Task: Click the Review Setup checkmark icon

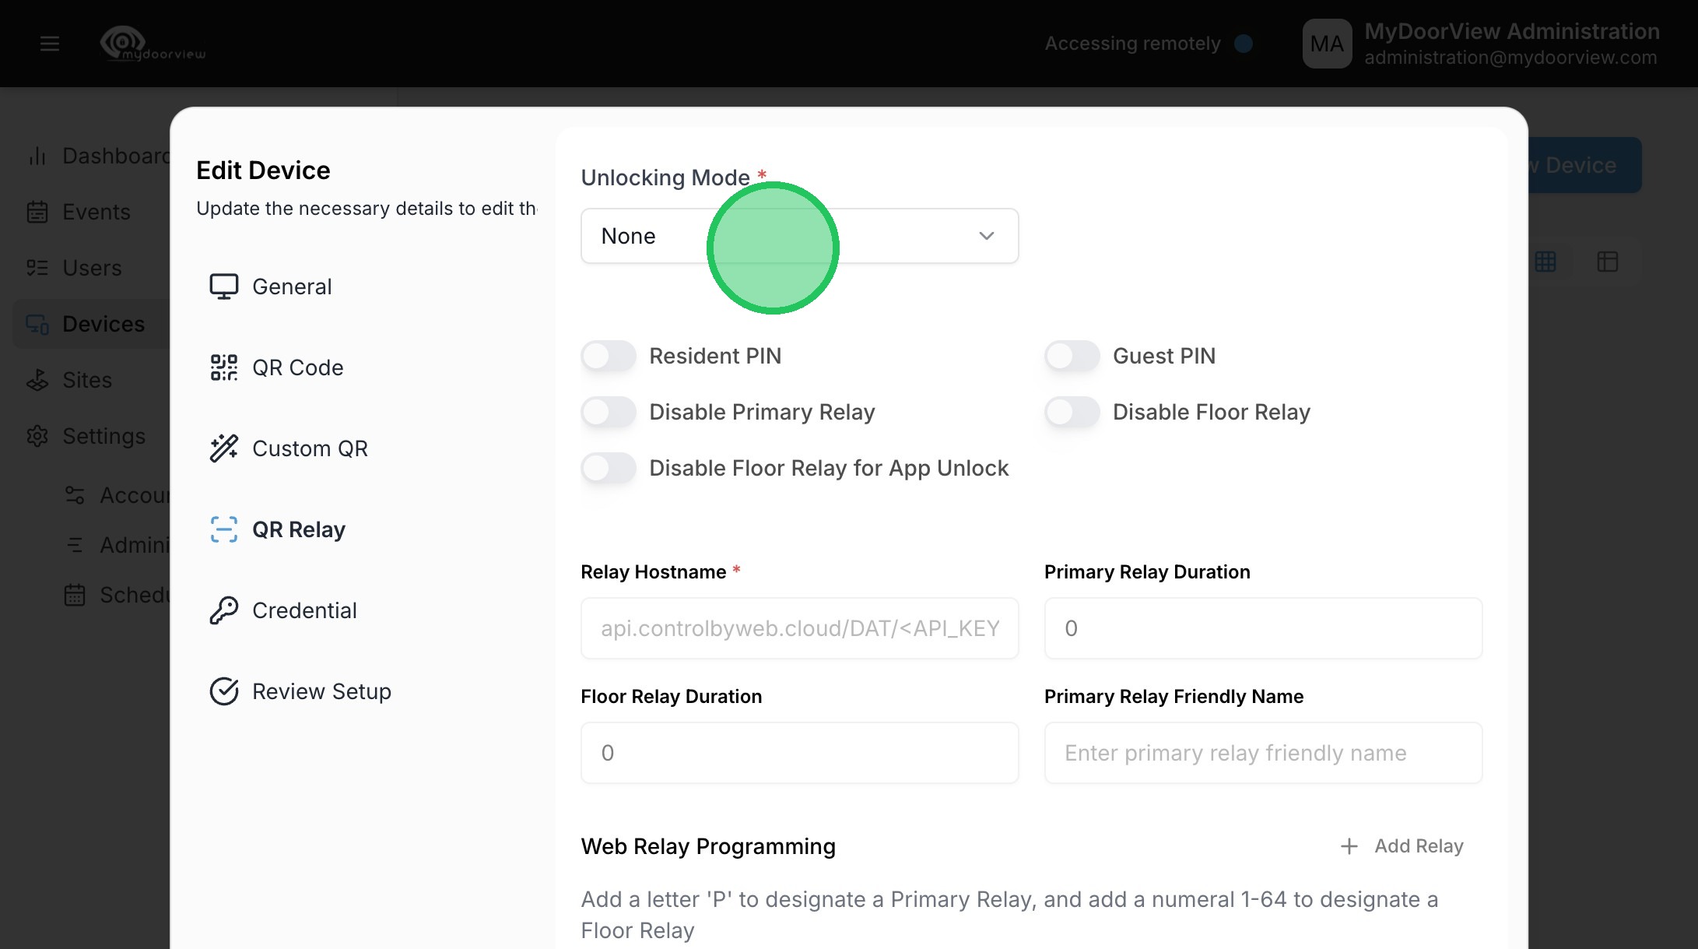Action: click(223, 691)
